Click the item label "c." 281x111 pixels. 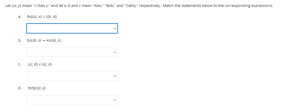coord(20,64)
